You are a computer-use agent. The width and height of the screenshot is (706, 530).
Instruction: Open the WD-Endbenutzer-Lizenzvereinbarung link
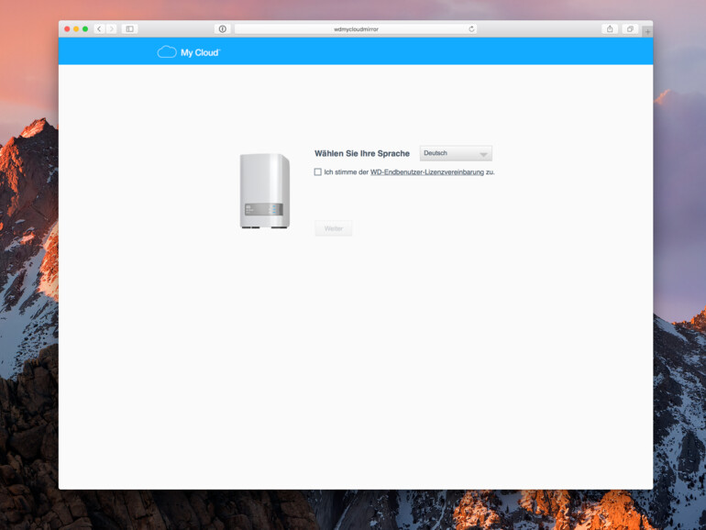click(x=427, y=172)
